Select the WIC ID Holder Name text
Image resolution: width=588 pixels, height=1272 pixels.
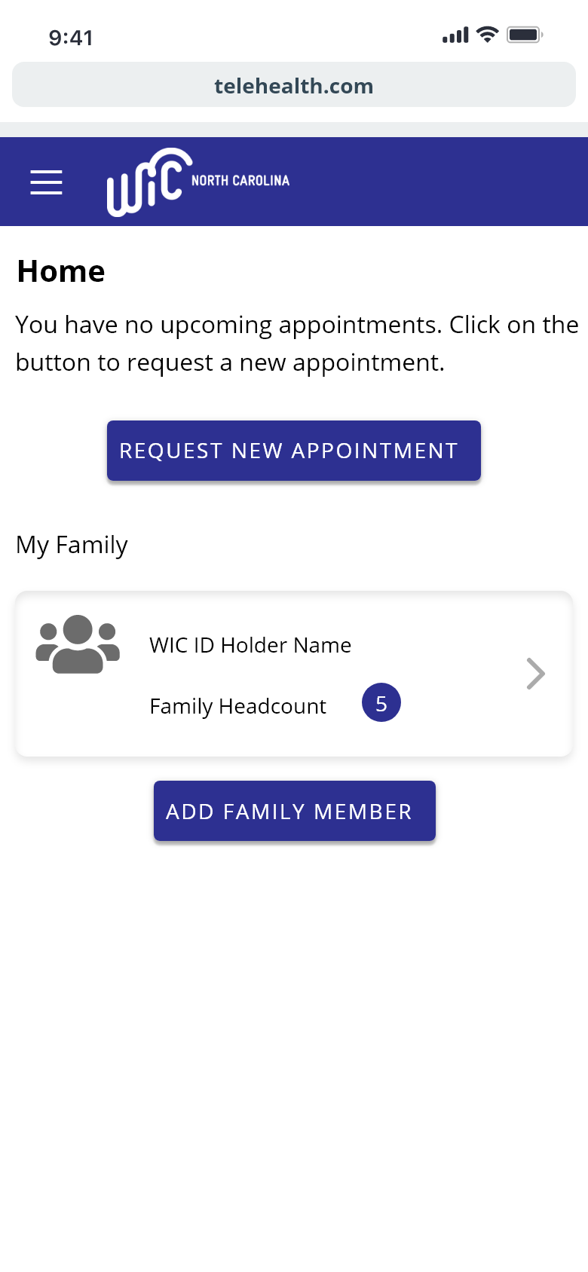(250, 645)
